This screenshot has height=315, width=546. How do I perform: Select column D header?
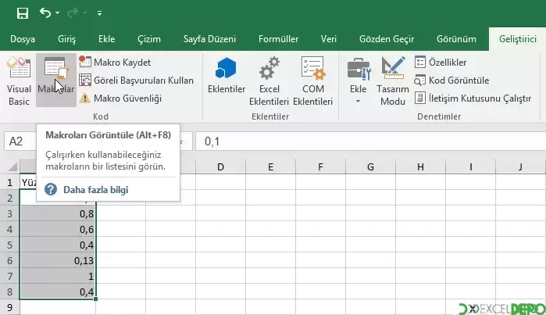click(220, 167)
